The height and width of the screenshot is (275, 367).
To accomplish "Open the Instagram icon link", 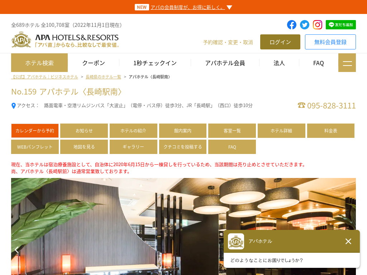I will (318, 25).
